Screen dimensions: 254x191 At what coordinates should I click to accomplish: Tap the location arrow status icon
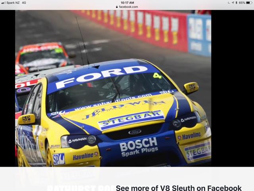233,3
